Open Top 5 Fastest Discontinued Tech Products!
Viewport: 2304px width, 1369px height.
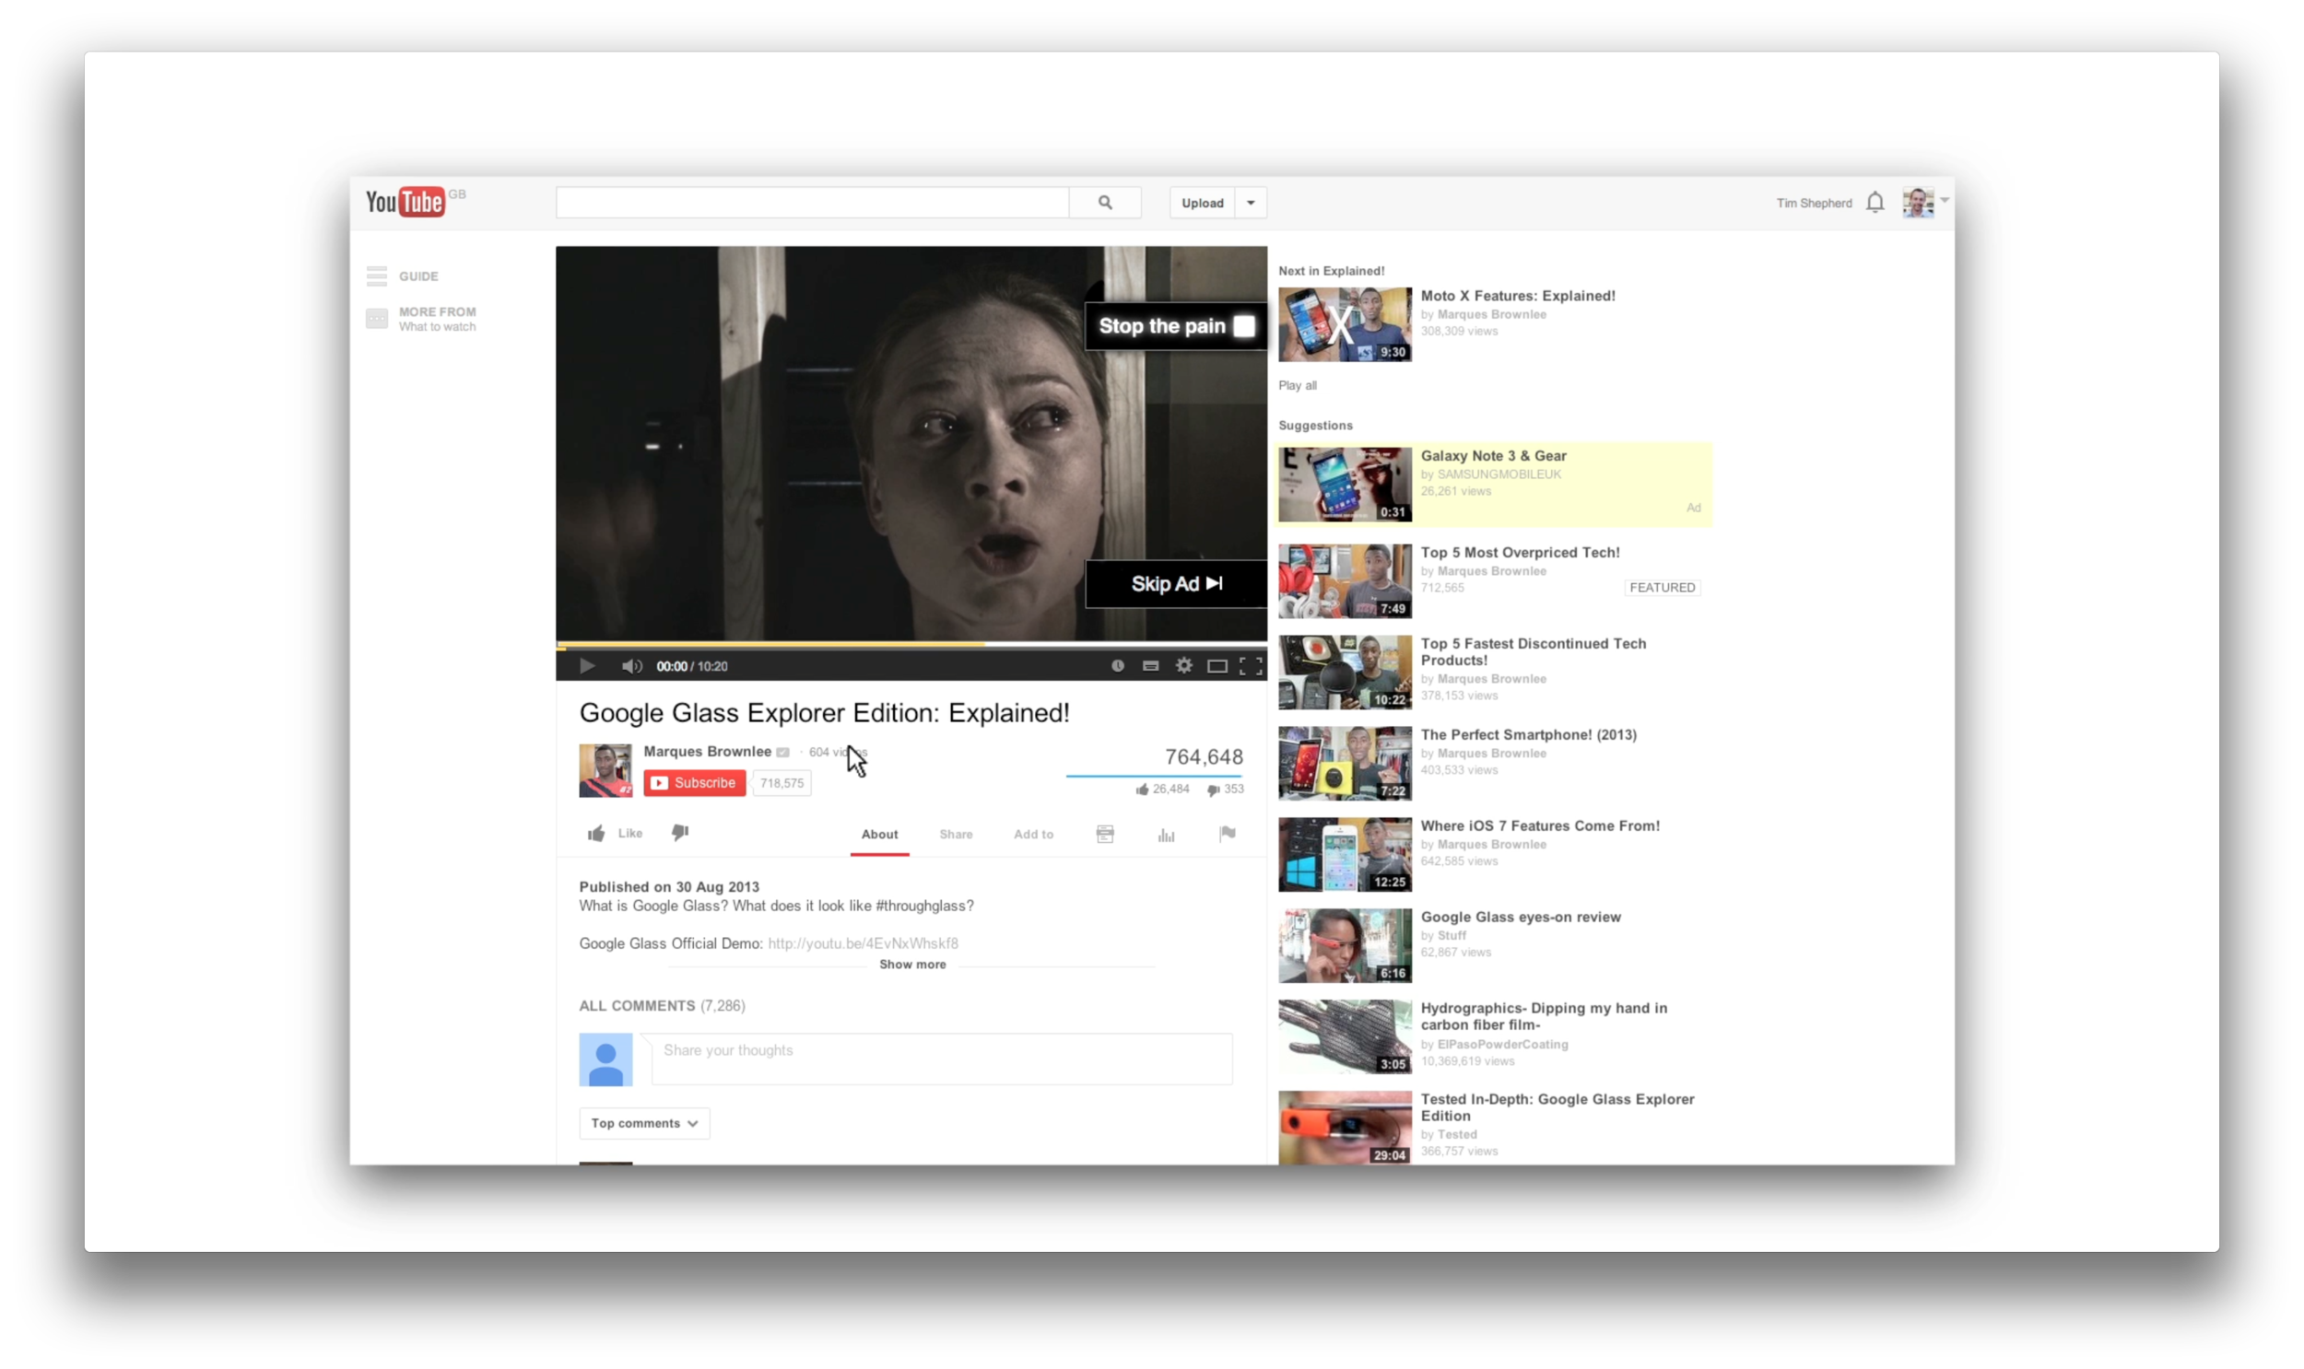point(1533,652)
